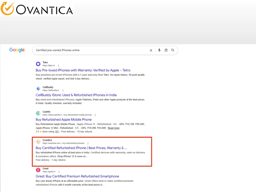
Task: Clear the search query with X
Action: [151, 50]
